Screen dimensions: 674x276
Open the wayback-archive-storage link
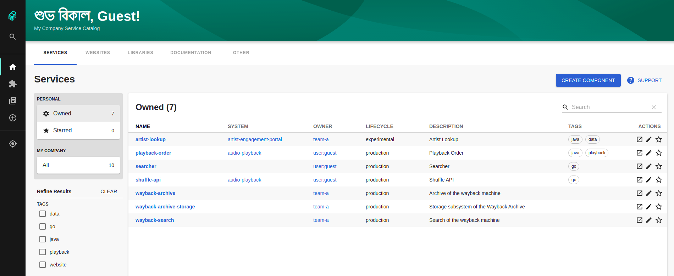point(165,207)
